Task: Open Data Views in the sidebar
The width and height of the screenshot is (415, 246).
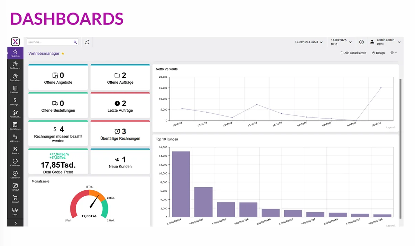Action: coord(15,77)
